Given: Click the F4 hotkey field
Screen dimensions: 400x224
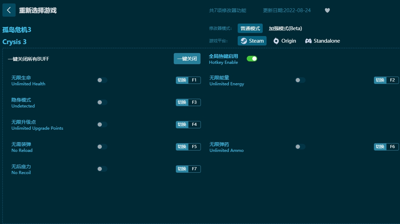Looking at the screenshot, I should (194, 124).
